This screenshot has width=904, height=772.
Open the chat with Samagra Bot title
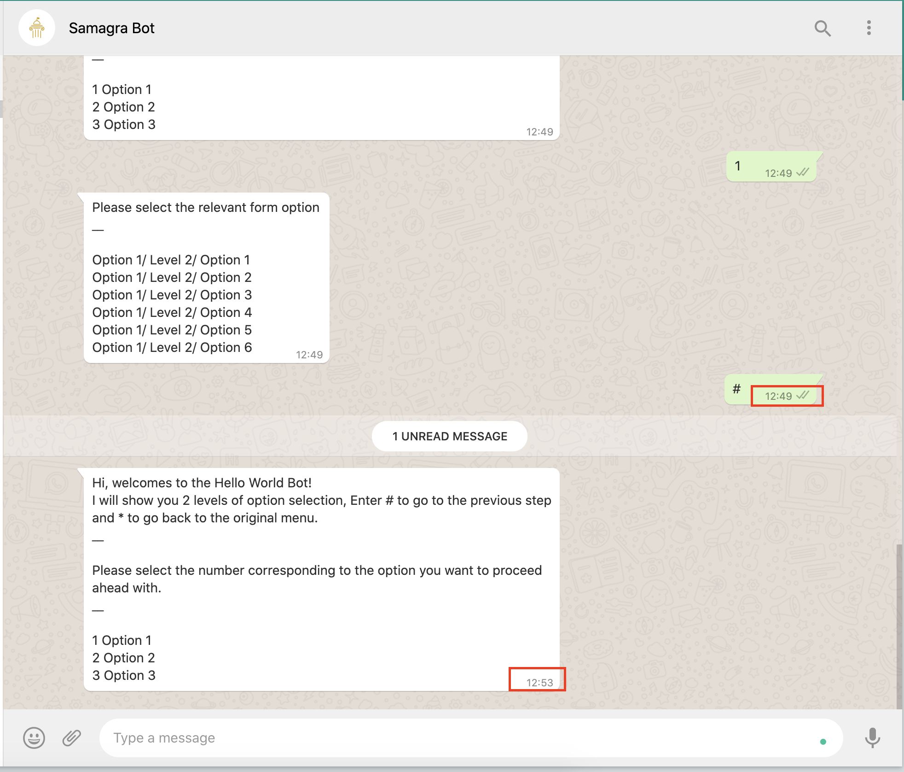point(112,28)
